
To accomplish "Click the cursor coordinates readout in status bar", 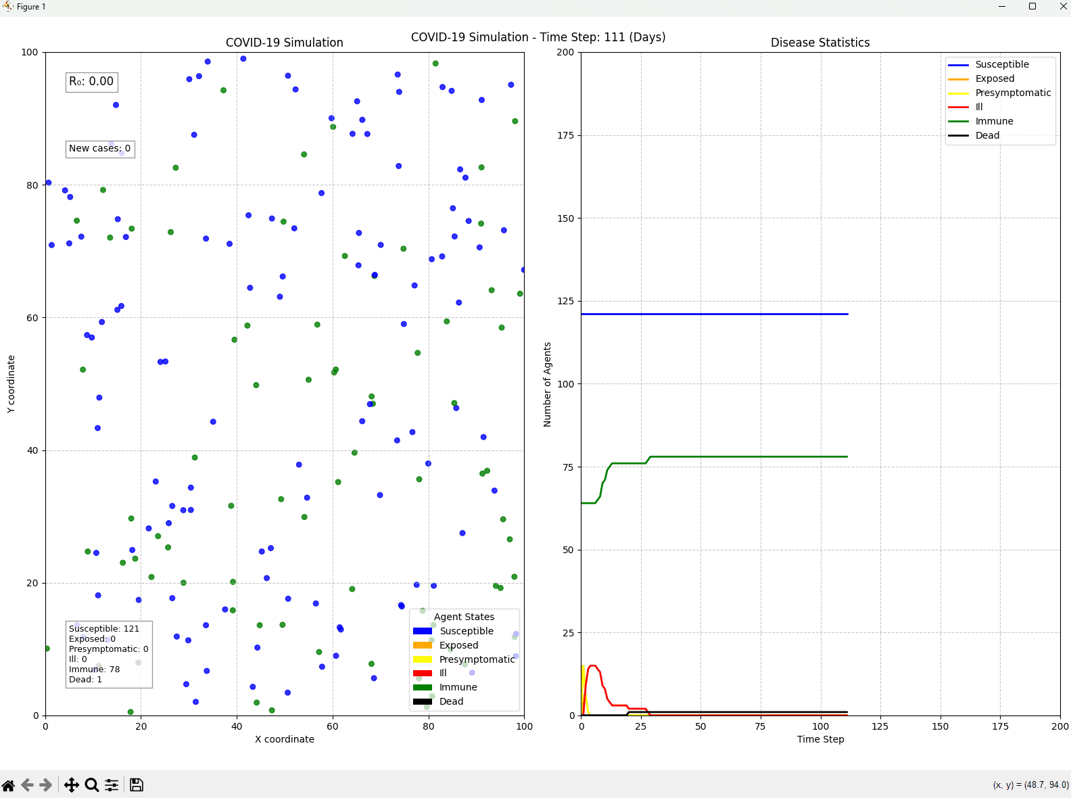I will click(x=1030, y=785).
